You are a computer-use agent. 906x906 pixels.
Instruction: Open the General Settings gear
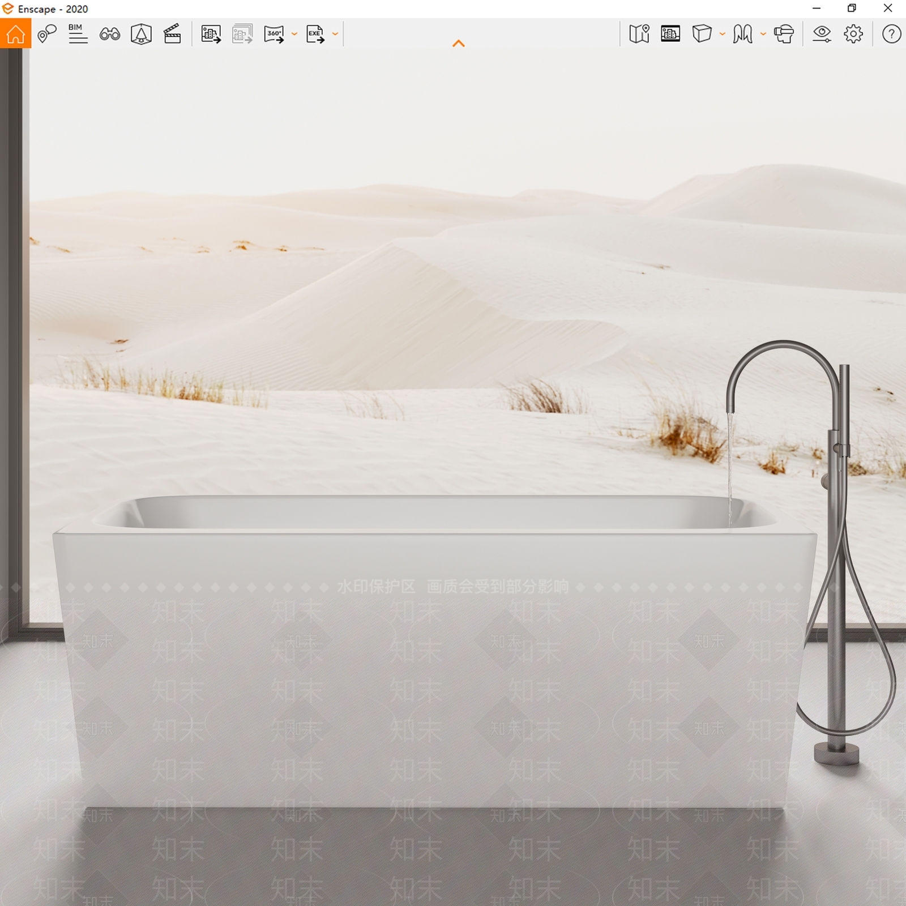point(853,34)
